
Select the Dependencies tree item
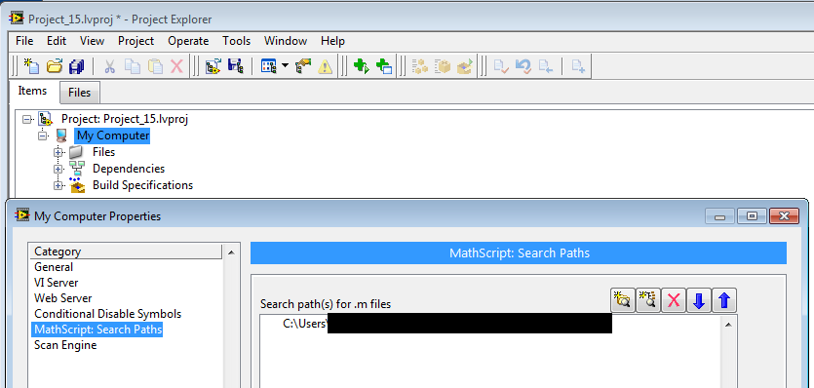click(129, 169)
